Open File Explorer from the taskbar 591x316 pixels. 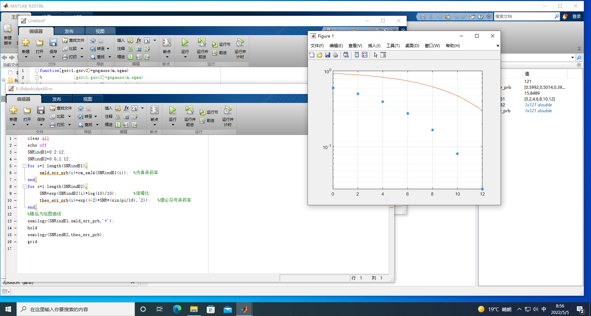click(194, 309)
